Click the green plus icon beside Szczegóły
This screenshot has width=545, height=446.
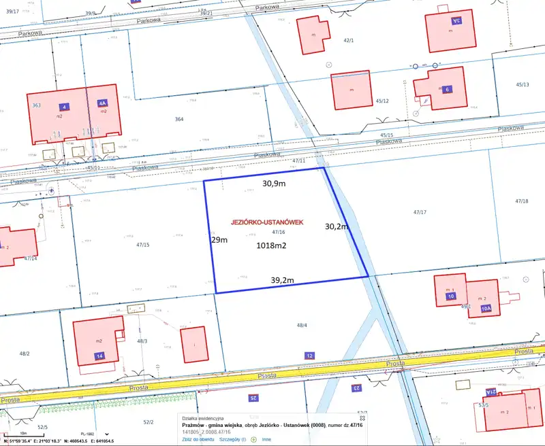tap(253, 440)
